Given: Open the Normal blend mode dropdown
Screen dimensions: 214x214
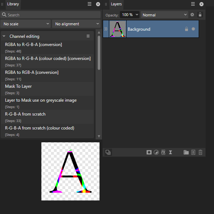Looking at the screenshot, I should pyautogui.click(x=164, y=15).
